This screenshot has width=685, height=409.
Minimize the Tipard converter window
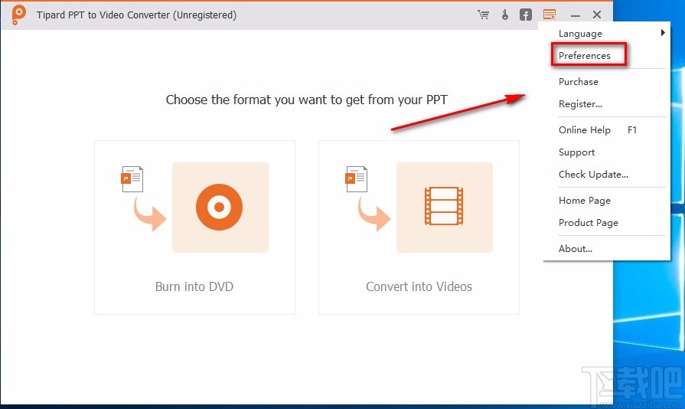576,15
